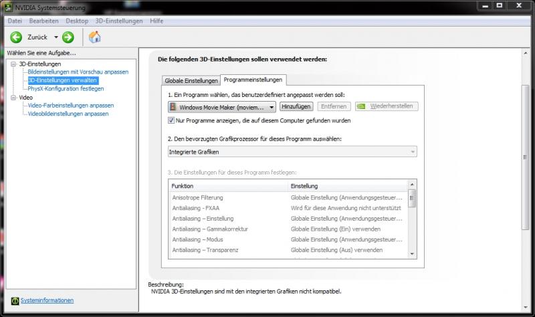
Task: Toggle 'Nur Programme anzeigen' checkbox
Action: [x=171, y=120]
